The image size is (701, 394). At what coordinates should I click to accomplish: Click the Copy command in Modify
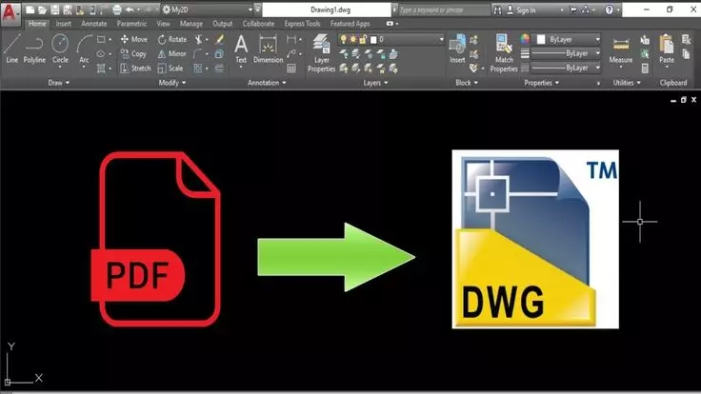coord(133,53)
